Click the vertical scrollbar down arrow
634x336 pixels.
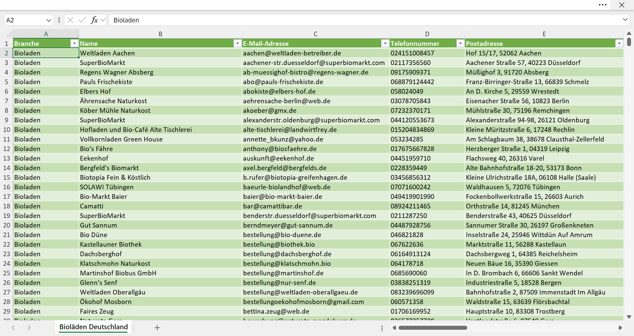coord(629,317)
